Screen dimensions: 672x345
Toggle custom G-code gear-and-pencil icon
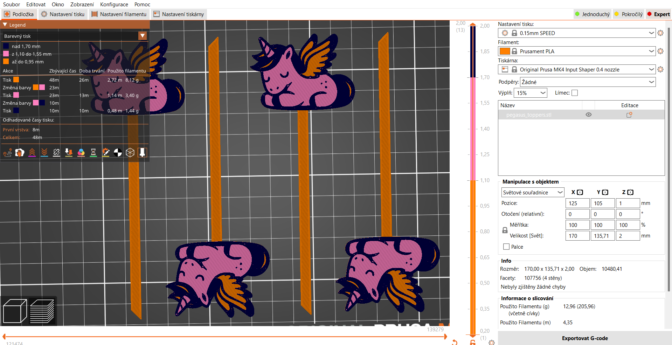pos(105,153)
